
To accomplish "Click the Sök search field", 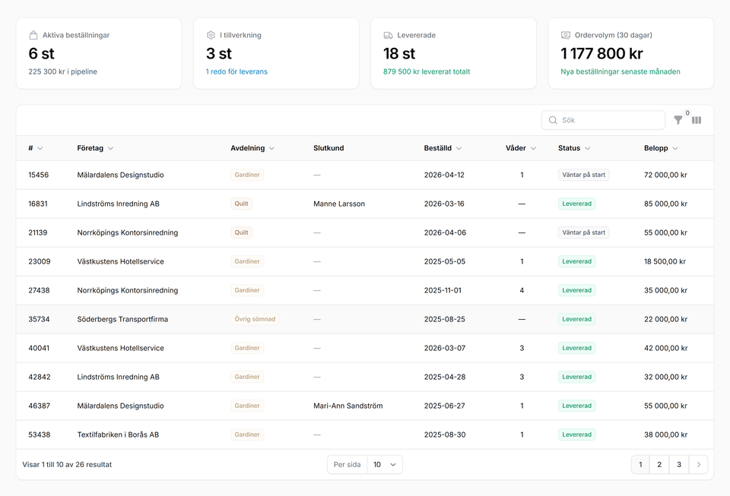I will click(x=608, y=120).
